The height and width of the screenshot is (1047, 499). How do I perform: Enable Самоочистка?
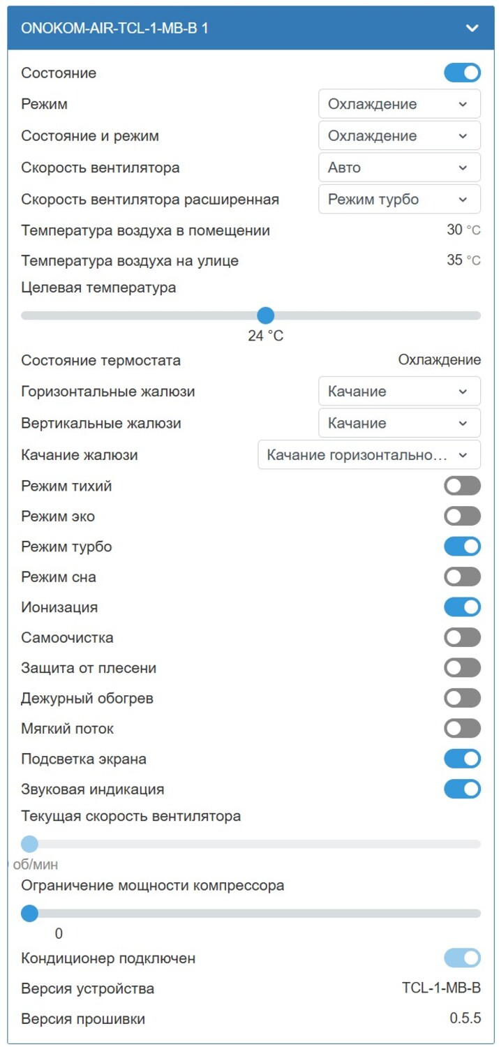pos(462,637)
